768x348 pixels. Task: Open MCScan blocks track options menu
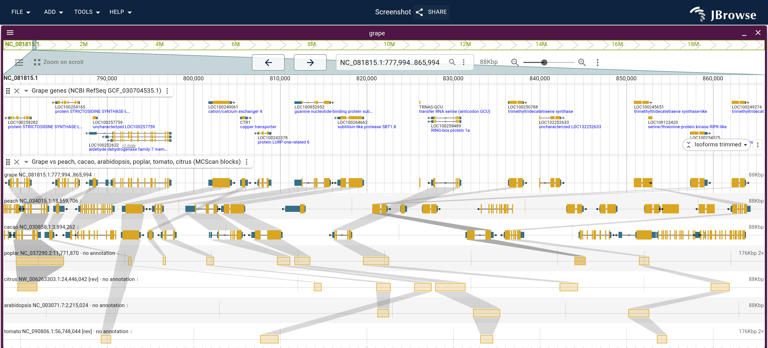(x=247, y=162)
